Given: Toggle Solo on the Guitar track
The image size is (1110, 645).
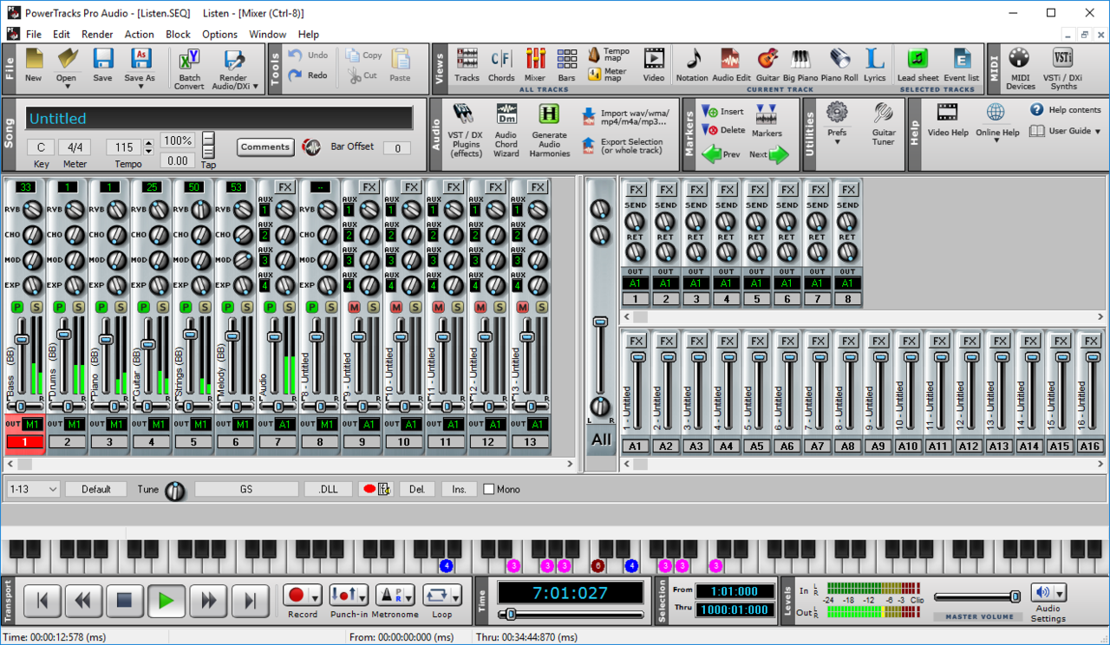Looking at the screenshot, I should pos(164,307).
